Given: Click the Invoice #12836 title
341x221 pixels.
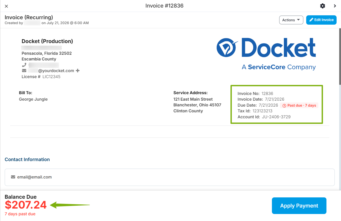Looking at the screenshot, I should (164, 6).
